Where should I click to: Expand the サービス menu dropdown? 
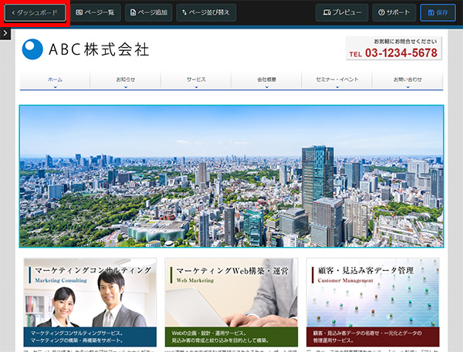click(x=196, y=80)
